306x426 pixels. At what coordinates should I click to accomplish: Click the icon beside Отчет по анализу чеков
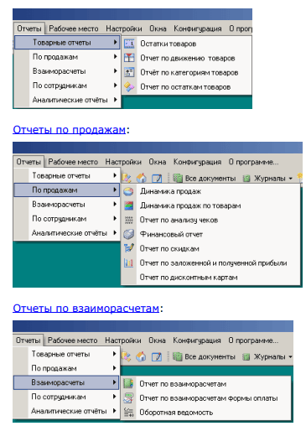(x=128, y=220)
